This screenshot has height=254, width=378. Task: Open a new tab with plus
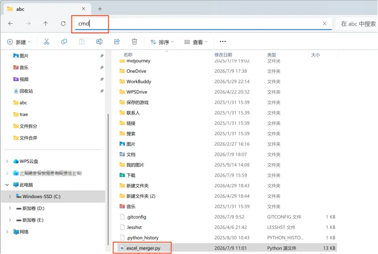[x=100, y=9]
